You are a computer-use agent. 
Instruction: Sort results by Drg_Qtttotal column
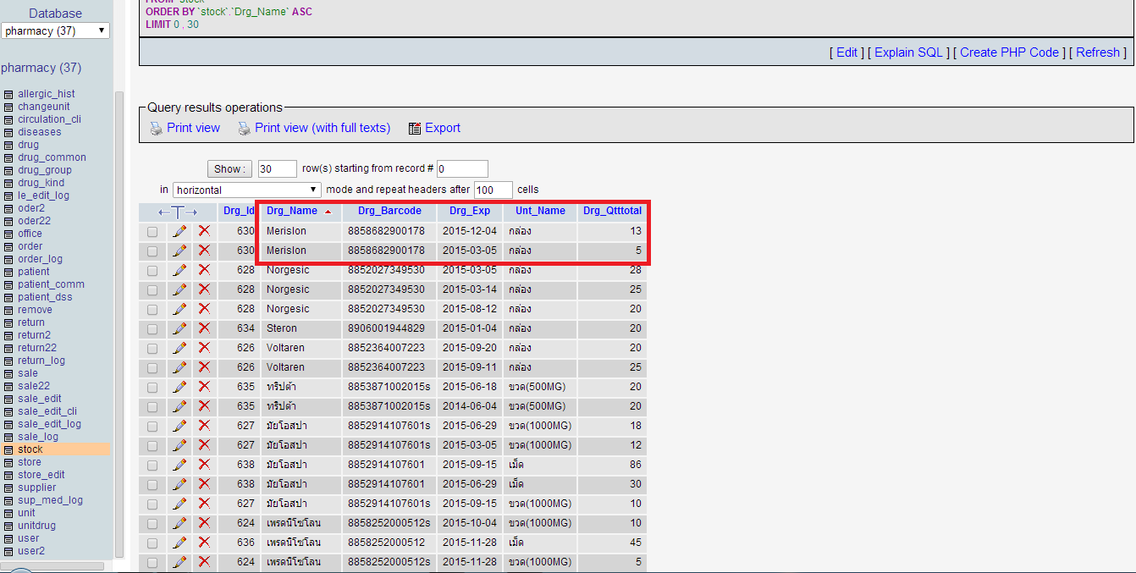point(612,211)
